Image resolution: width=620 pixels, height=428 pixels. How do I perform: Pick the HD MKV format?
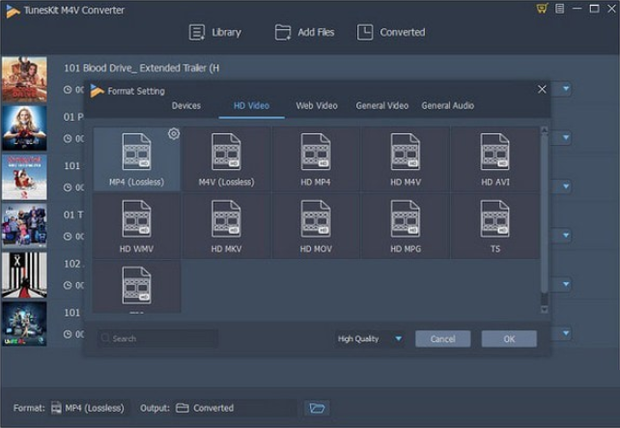tap(226, 226)
